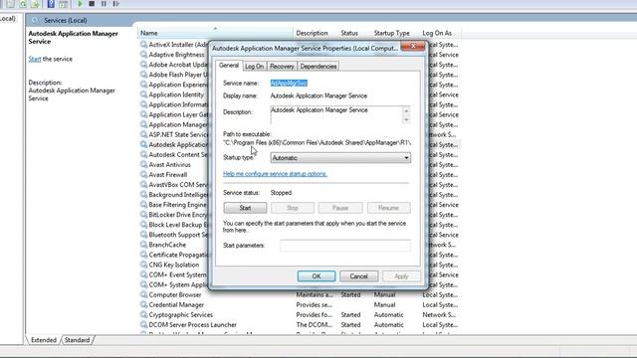Click the Restart Service icon in toolbar

(115, 4)
